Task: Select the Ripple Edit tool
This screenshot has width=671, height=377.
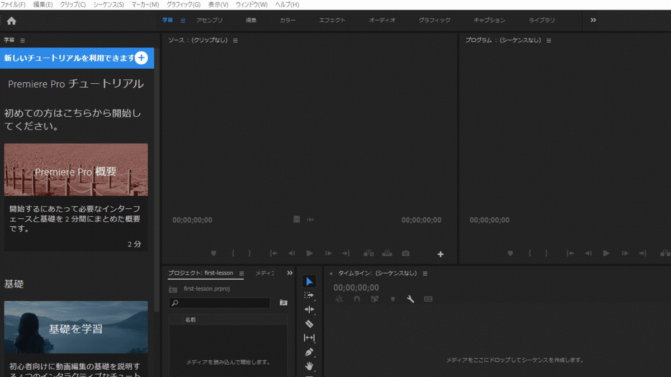Action: [x=309, y=309]
